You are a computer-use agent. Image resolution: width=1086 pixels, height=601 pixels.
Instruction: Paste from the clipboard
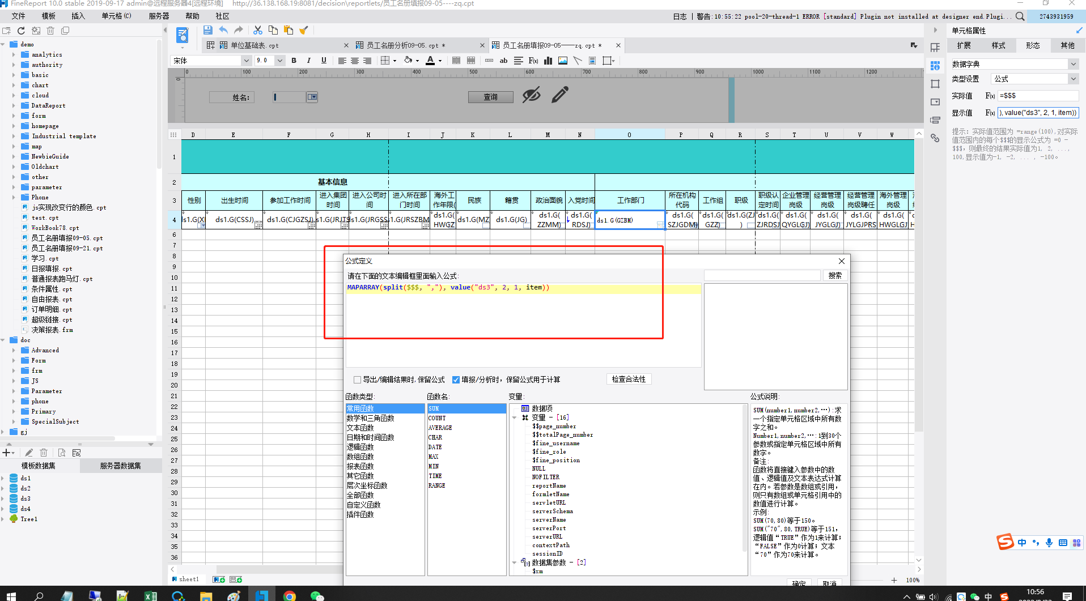point(289,30)
